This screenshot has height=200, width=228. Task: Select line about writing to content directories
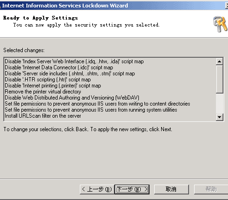[x=98, y=104]
